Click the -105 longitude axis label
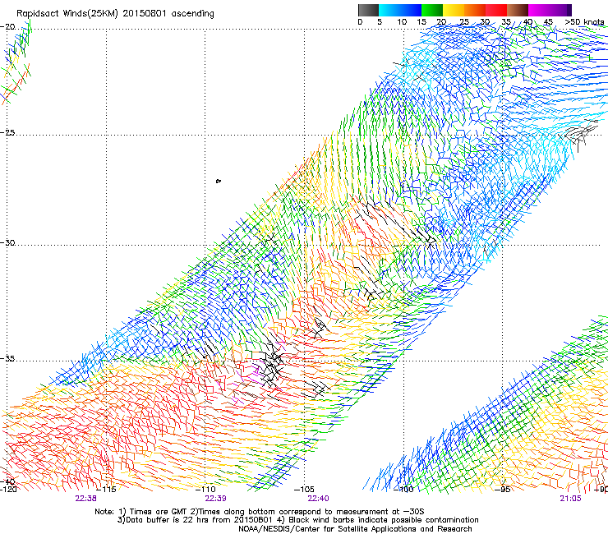 [x=304, y=490]
